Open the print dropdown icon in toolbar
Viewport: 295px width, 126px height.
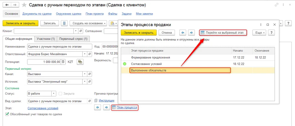(113, 23)
